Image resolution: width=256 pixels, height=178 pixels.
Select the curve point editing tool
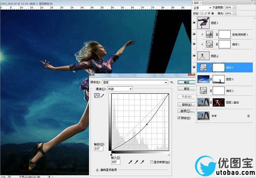click(x=97, y=95)
